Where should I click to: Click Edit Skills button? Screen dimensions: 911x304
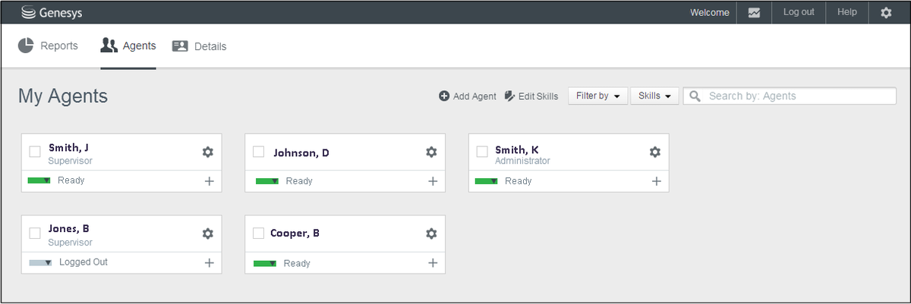531,96
